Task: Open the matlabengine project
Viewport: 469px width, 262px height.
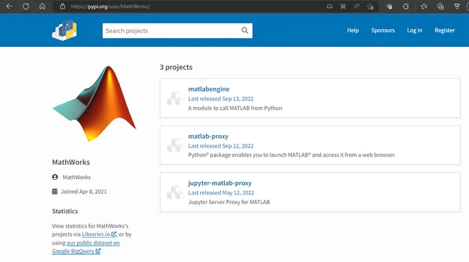Action: coord(208,89)
